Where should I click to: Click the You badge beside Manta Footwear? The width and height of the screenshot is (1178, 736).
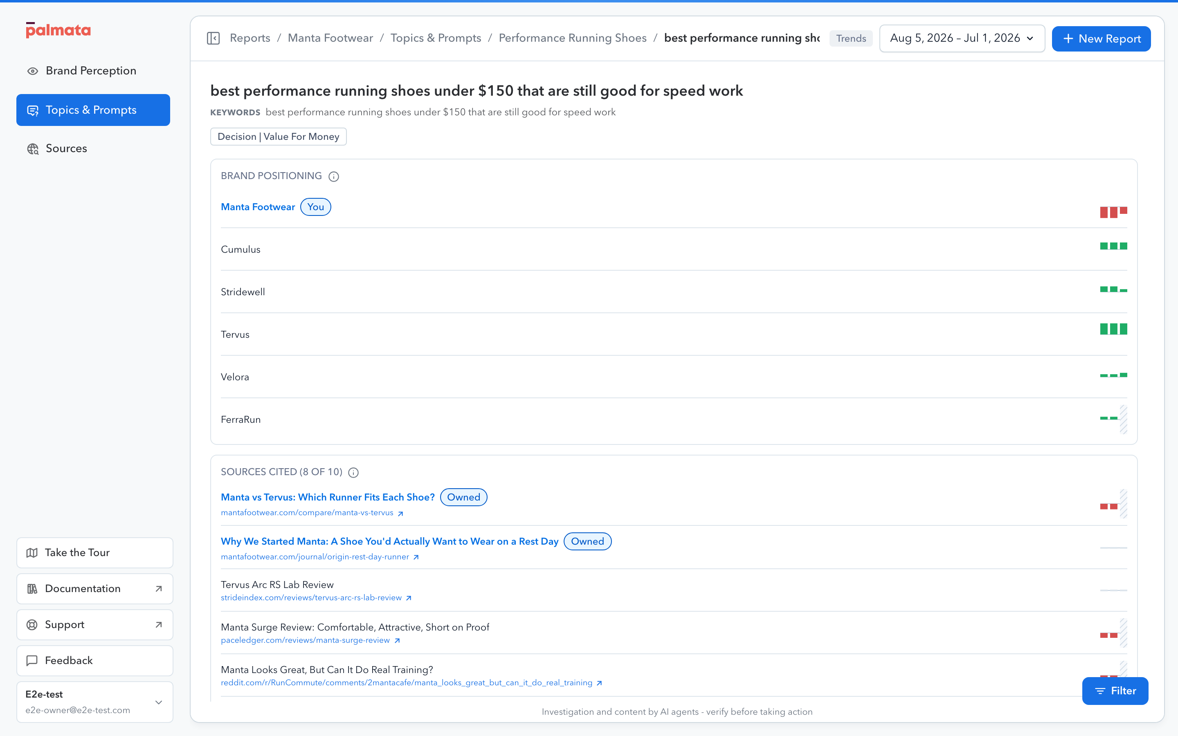pos(315,207)
